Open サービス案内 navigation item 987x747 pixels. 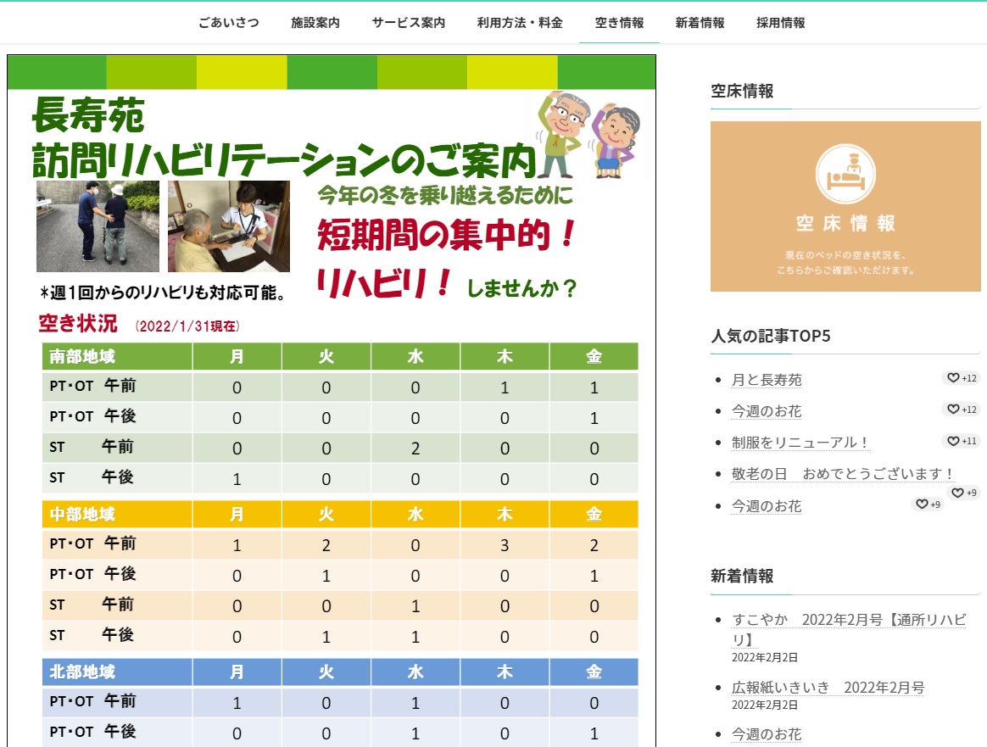coord(408,23)
